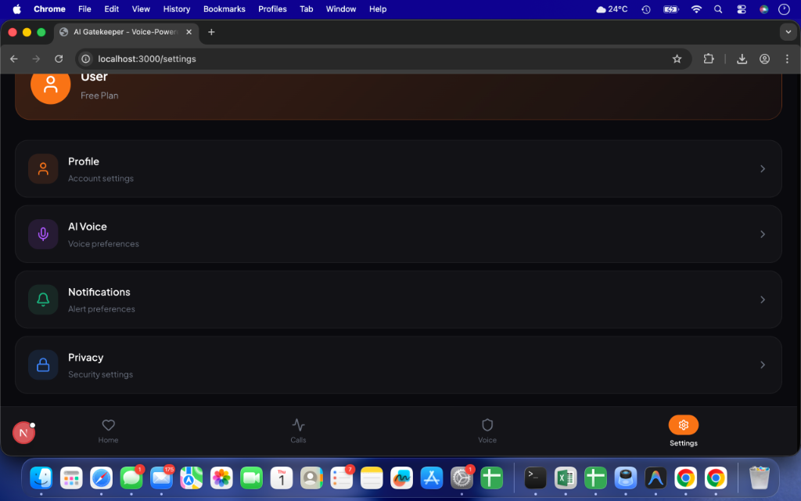Select the Settings gear tab

pyautogui.click(x=683, y=425)
